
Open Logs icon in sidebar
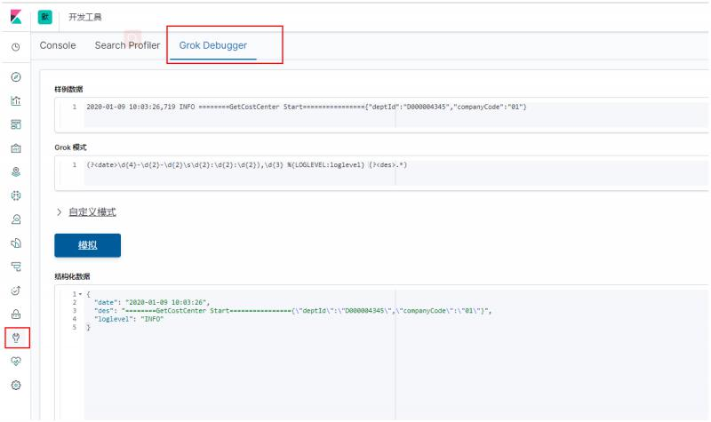16,243
